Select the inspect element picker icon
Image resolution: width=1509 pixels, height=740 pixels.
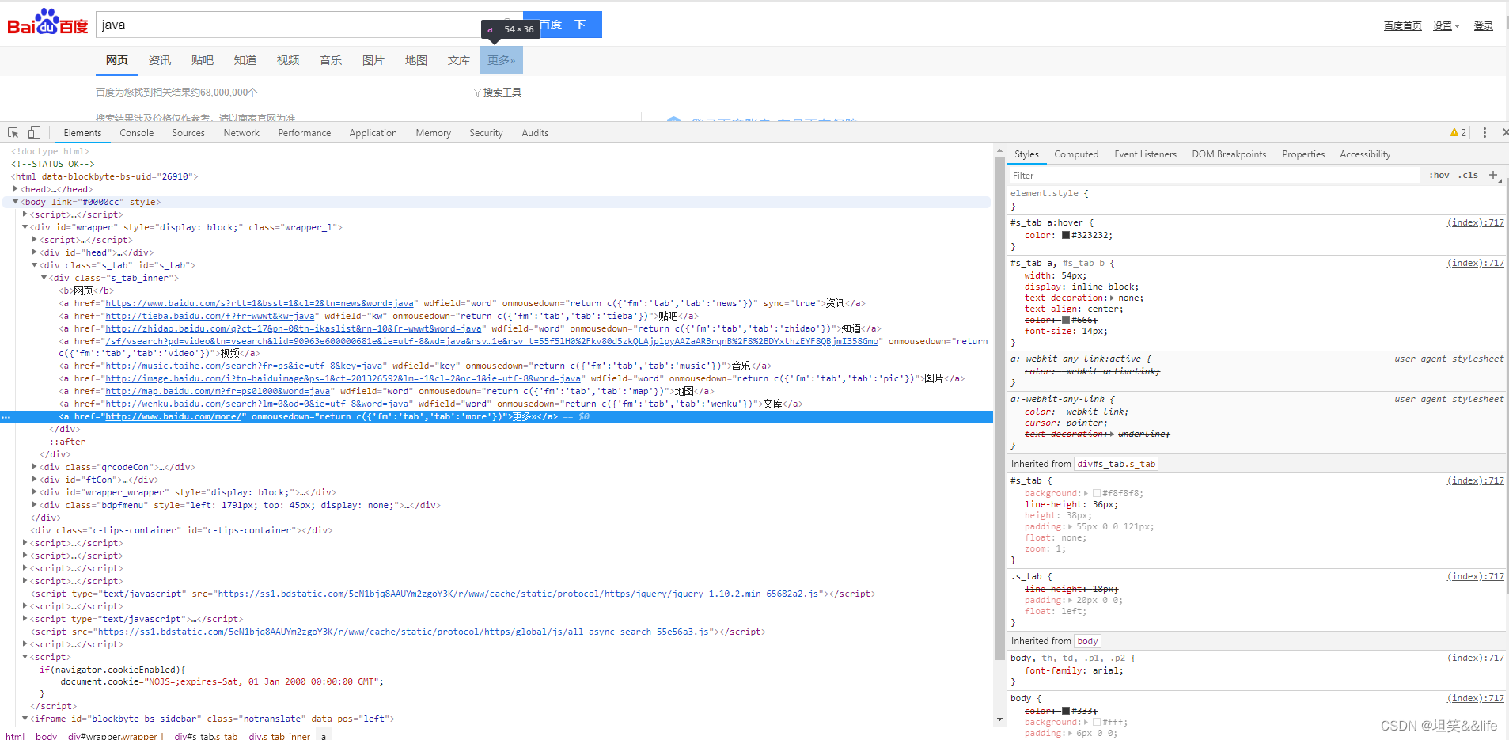(x=13, y=133)
